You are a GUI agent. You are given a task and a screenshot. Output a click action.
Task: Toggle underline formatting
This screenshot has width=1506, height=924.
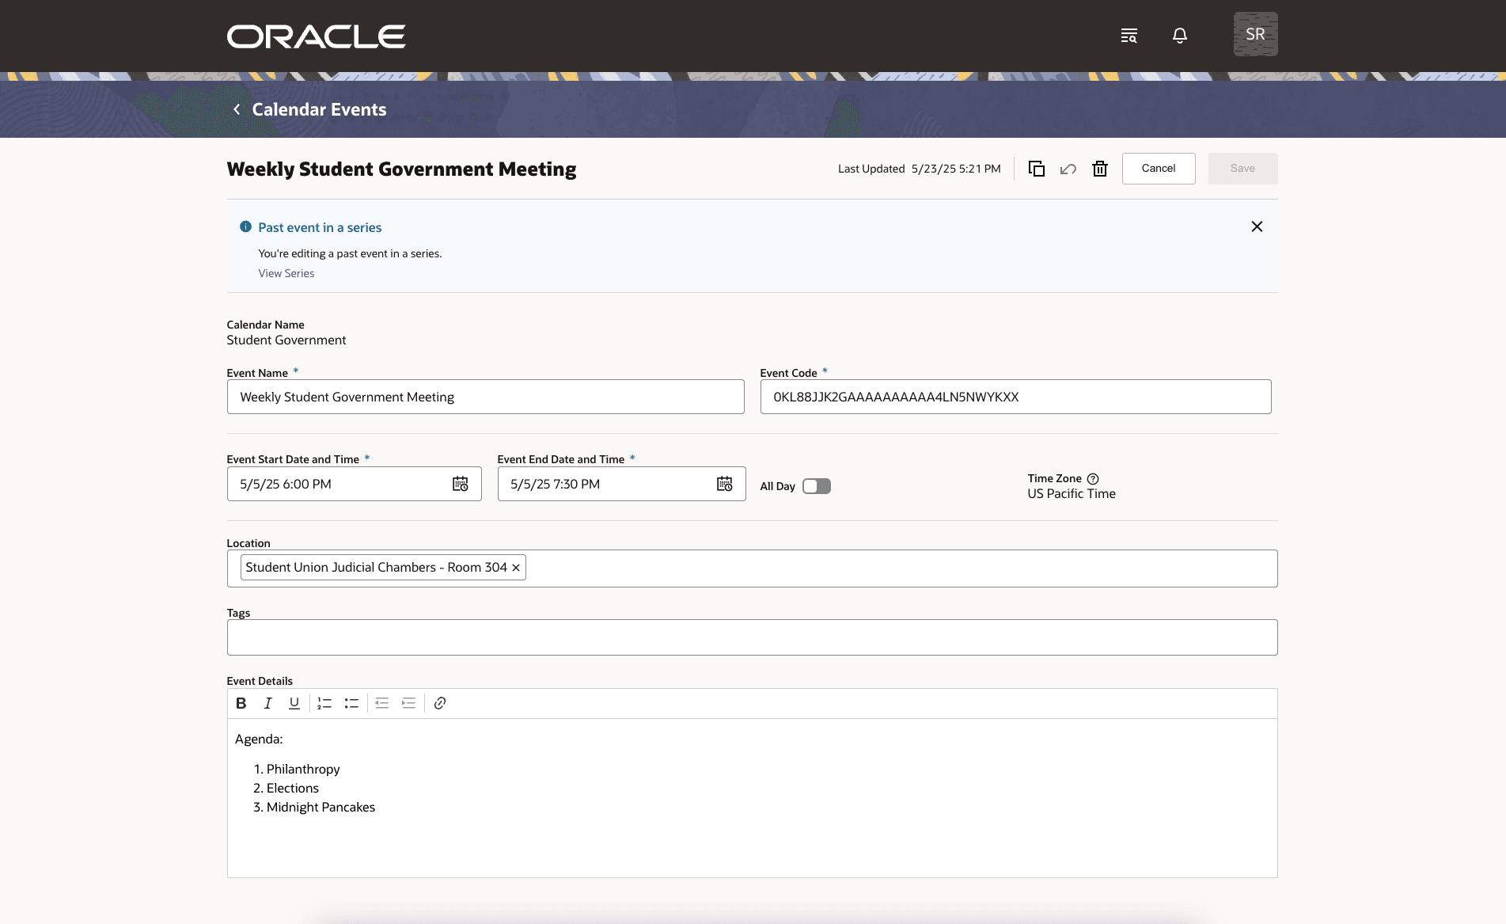click(294, 703)
